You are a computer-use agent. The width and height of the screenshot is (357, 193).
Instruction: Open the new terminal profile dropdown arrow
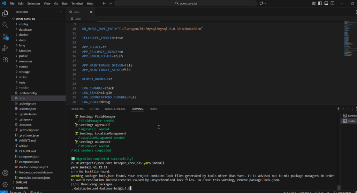(x=343, y=109)
